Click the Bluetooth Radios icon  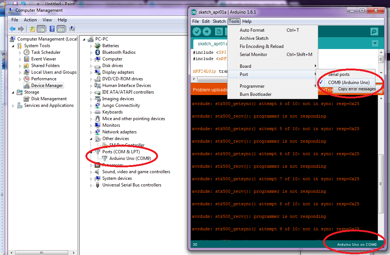click(x=98, y=52)
